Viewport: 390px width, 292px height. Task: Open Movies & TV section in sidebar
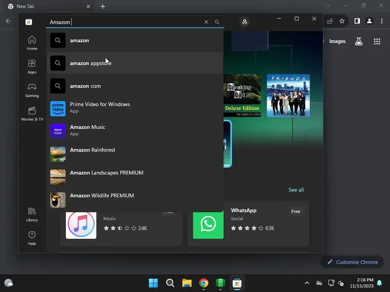32,114
